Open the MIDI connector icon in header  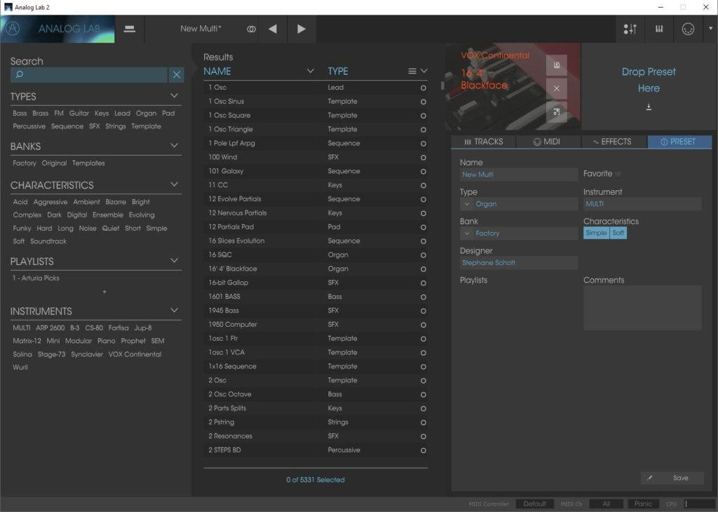(688, 29)
